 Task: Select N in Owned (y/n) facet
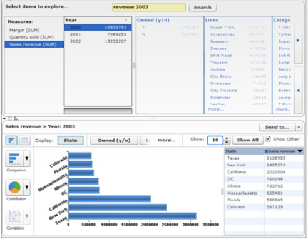170,34
